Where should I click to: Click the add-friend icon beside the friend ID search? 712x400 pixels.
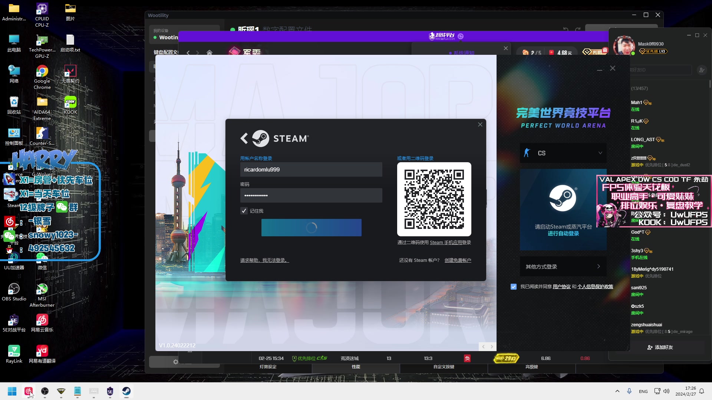[702, 70]
